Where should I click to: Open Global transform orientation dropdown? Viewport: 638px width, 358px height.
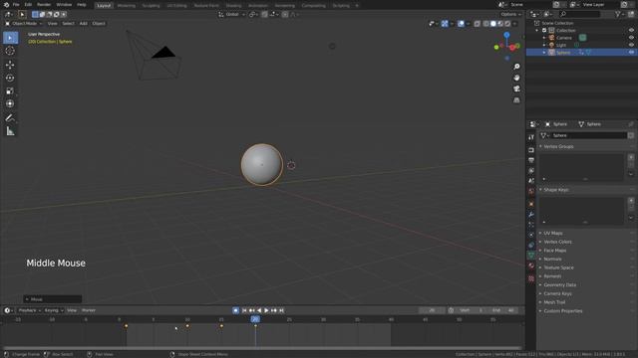click(x=232, y=14)
